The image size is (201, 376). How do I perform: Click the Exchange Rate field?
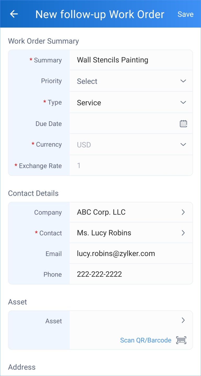click(126, 166)
